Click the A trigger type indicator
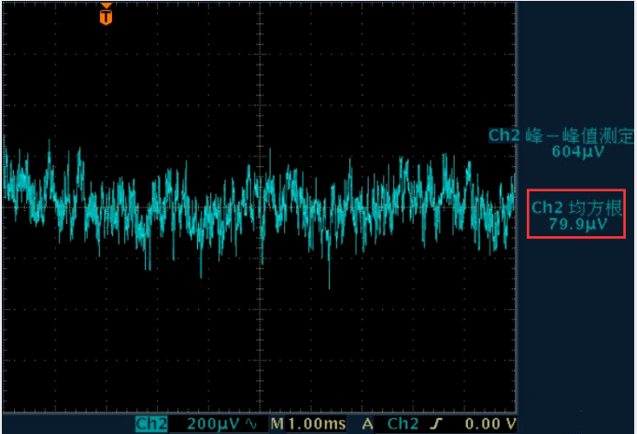The height and width of the screenshot is (434, 637). coord(367,425)
